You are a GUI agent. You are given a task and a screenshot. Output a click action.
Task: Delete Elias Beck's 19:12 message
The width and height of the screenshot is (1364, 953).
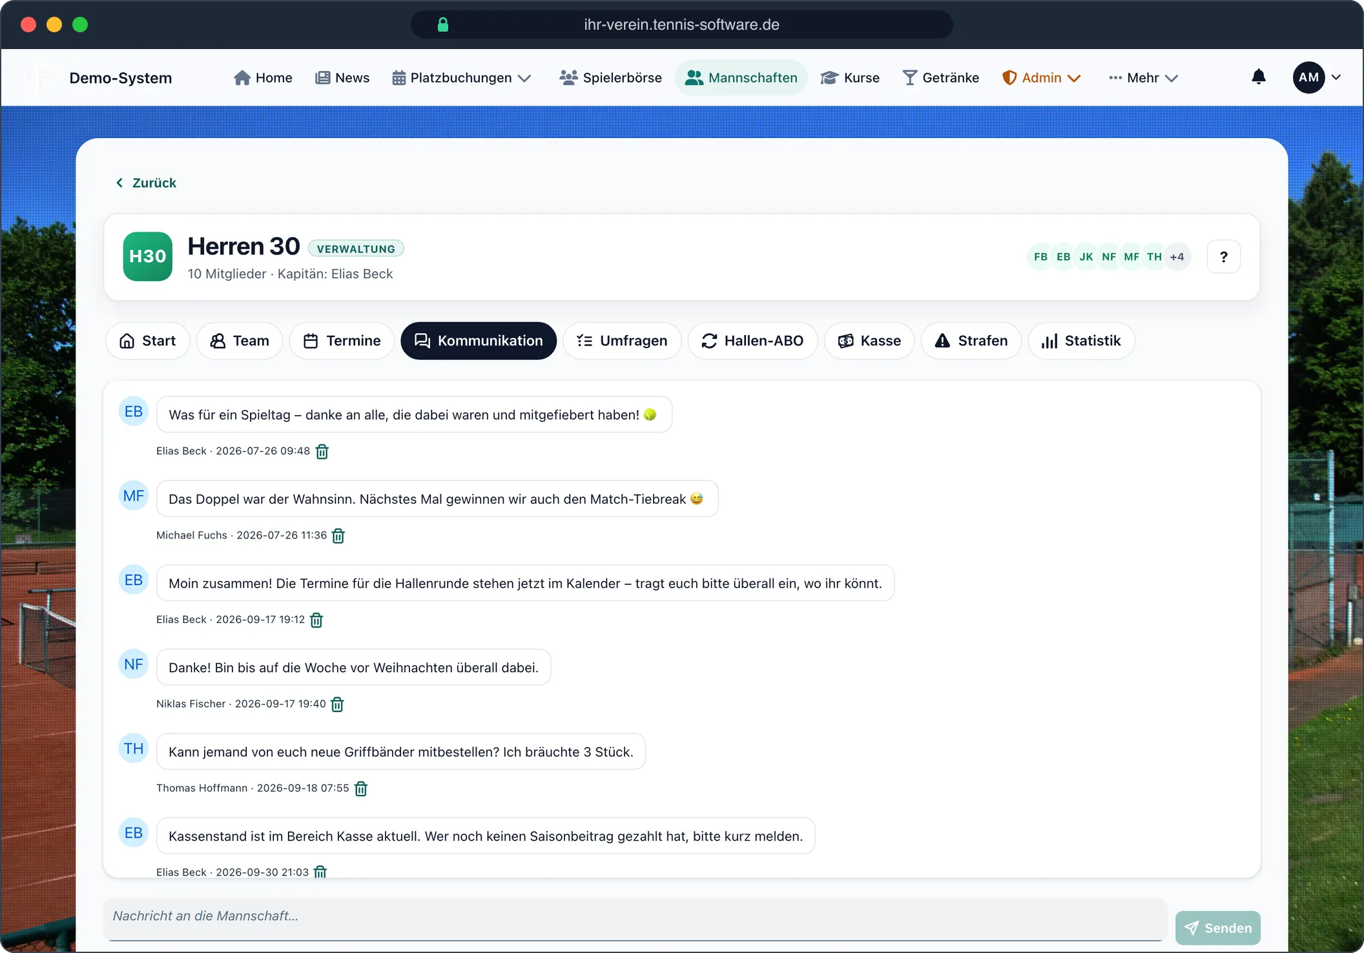tap(316, 620)
